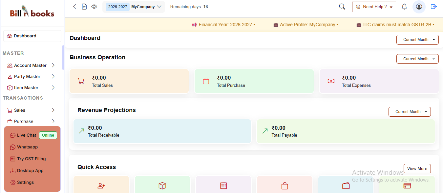
Task: Open Revenue Projections Current Month dropdown
Action: 410,112
